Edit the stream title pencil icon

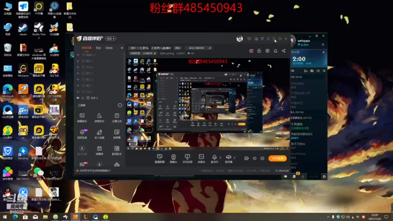tap(210, 48)
